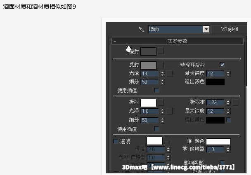Click the reflection 最大深度 value field

pyautogui.click(x=215, y=74)
